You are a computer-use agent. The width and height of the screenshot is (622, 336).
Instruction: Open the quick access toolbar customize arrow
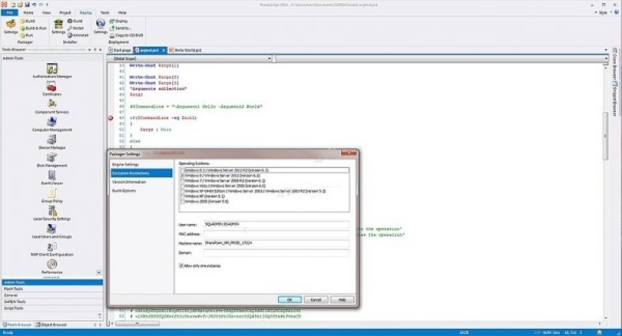47,5
